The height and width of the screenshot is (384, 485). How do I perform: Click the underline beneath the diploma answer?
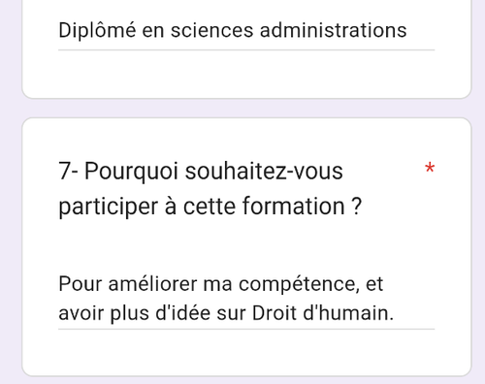click(246, 50)
